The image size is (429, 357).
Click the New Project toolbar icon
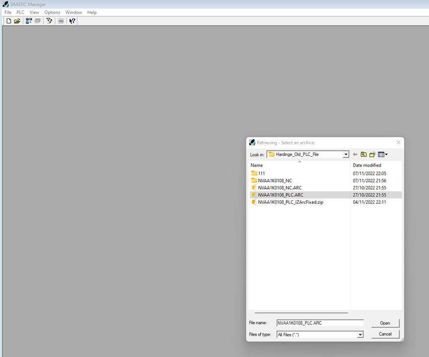(9, 21)
